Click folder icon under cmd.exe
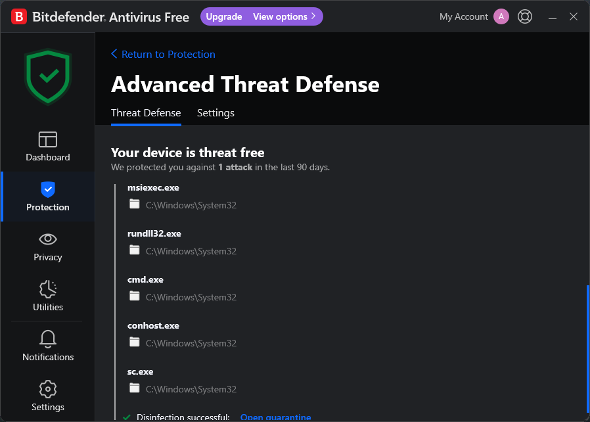The image size is (590, 422). [x=134, y=296]
